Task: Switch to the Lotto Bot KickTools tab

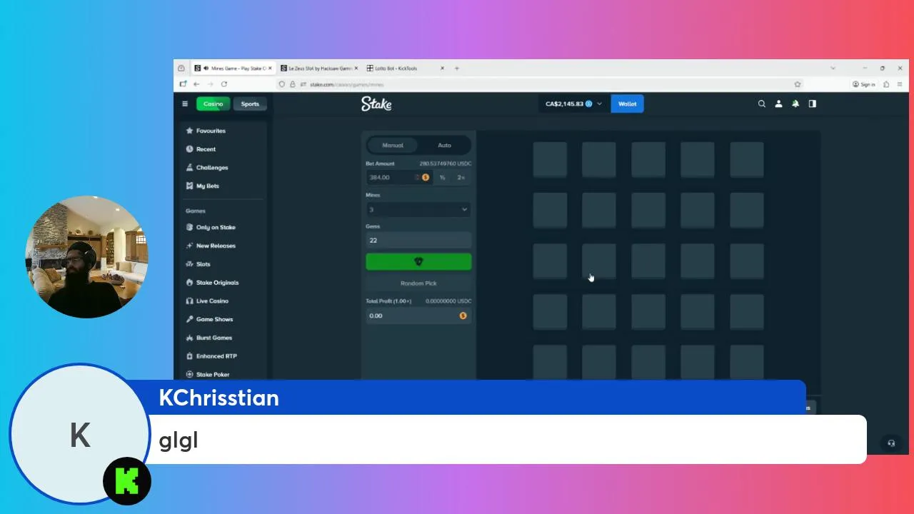Action: pyautogui.click(x=405, y=69)
